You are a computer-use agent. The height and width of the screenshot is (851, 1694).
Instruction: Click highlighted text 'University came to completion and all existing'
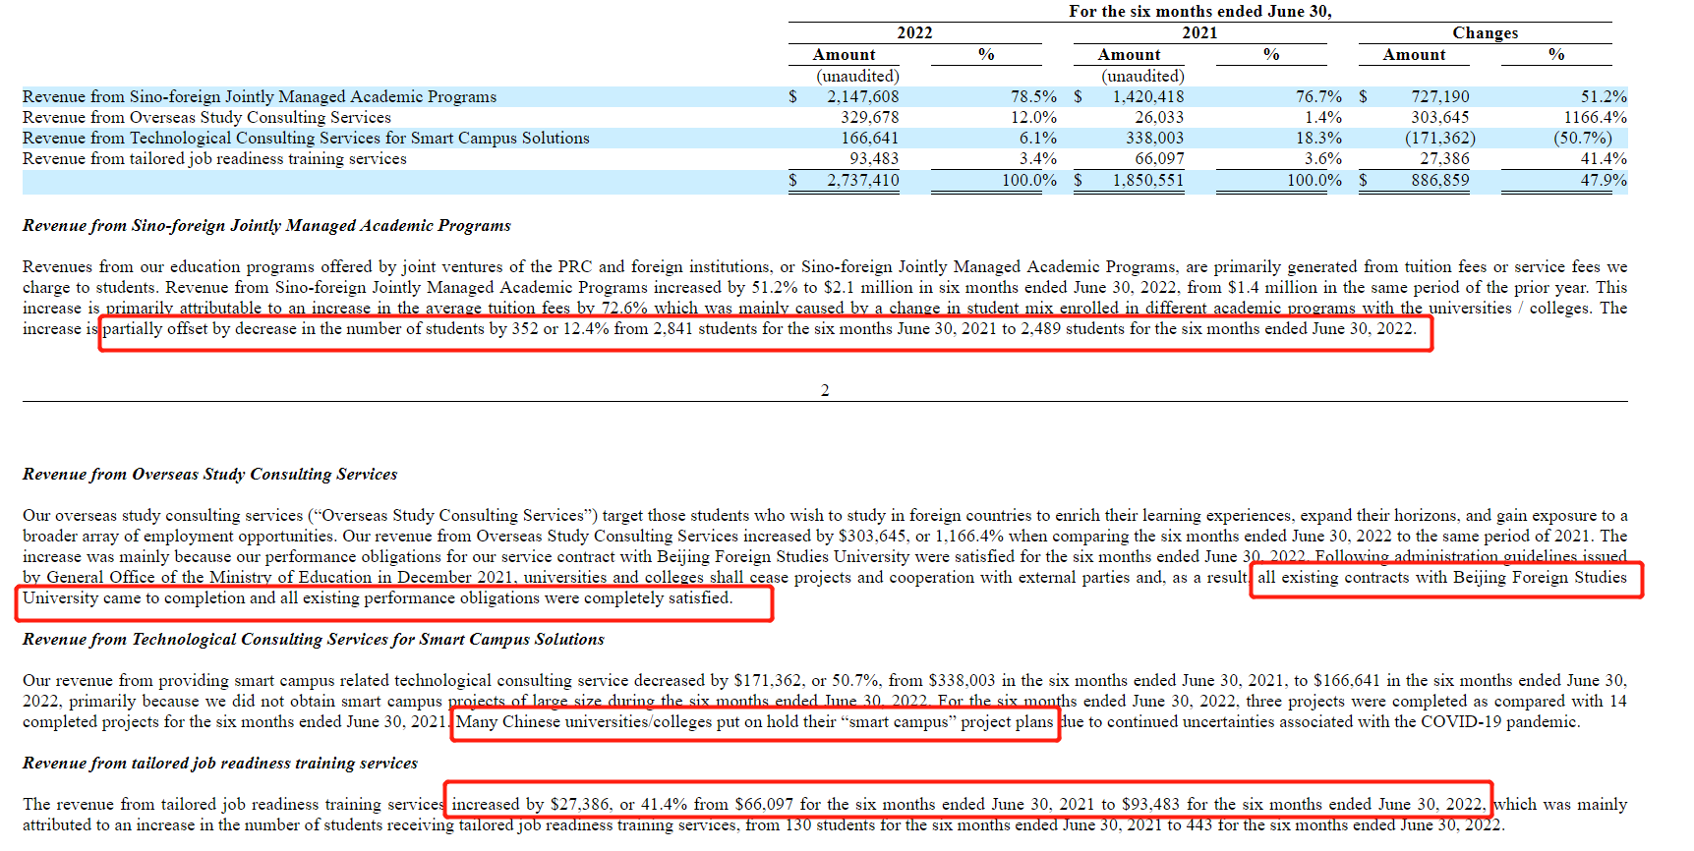click(197, 597)
